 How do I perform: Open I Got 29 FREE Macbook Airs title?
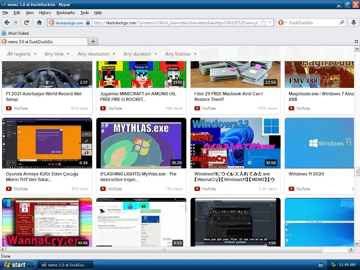tap(229, 96)
